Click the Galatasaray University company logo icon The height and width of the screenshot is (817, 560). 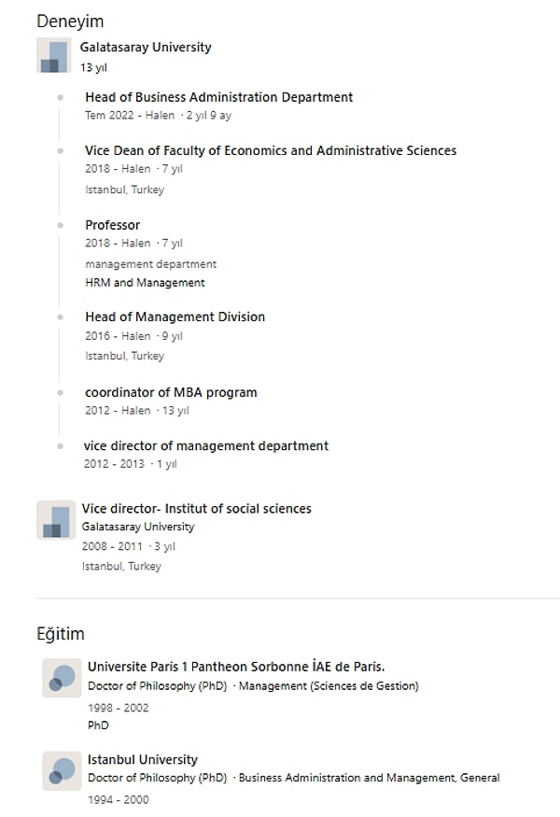(x=53, y=55)
